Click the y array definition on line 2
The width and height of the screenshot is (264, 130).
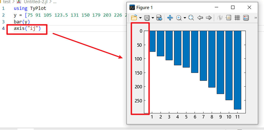pos(70,15)
